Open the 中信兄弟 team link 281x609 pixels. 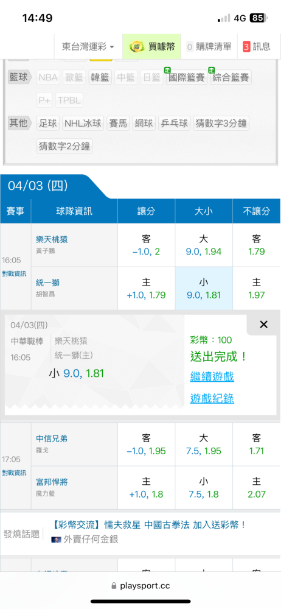52,438
